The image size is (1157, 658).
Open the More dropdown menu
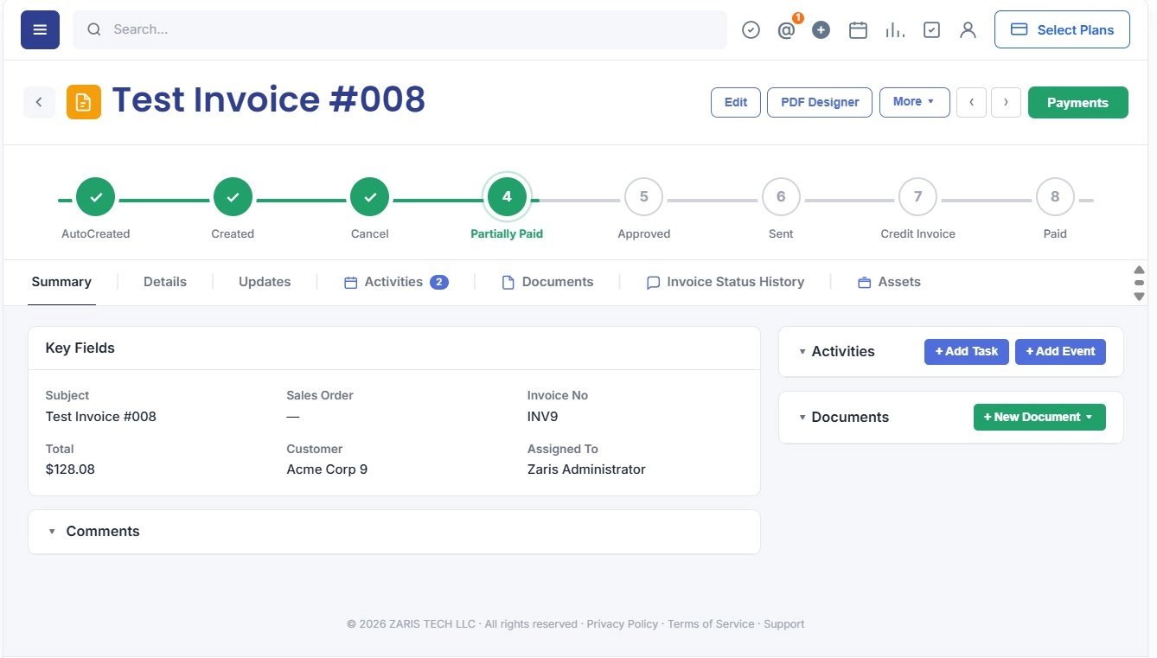pos(915,102)
